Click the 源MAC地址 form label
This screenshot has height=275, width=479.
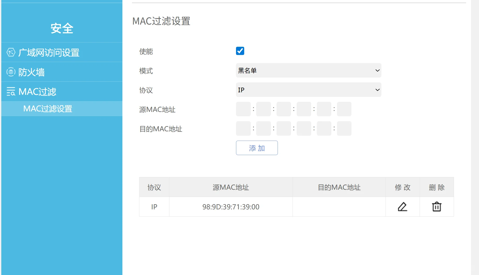(x=157, y=110)
